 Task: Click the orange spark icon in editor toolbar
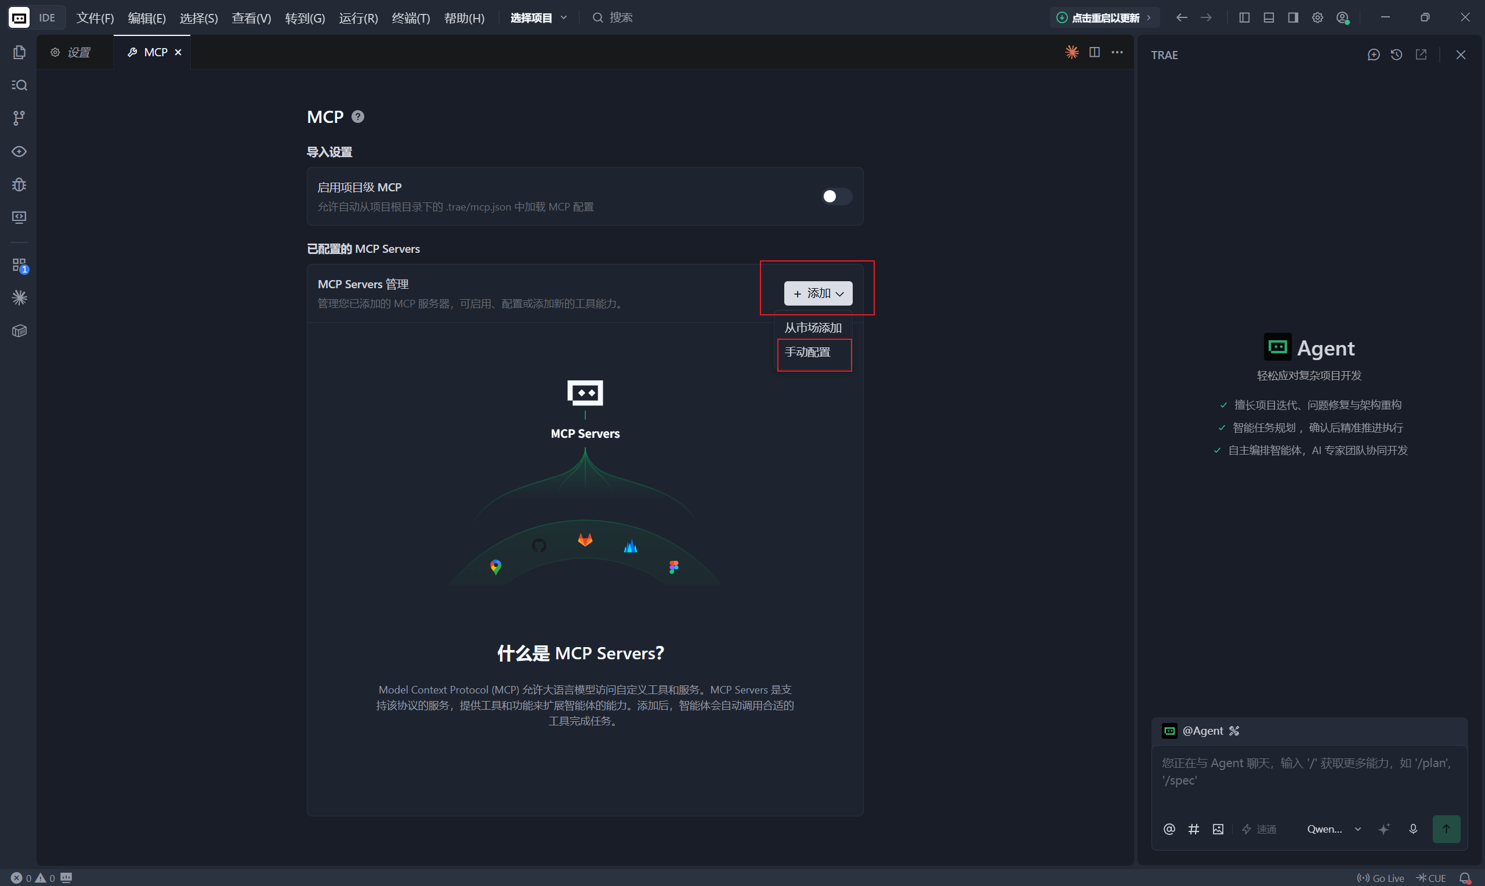[1072, 52]
